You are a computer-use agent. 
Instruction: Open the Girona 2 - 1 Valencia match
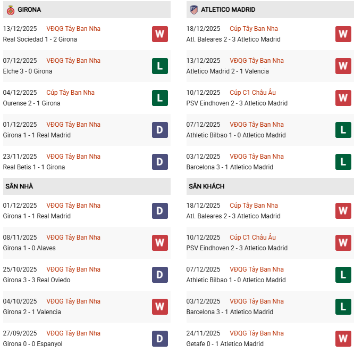coord(32,312)
